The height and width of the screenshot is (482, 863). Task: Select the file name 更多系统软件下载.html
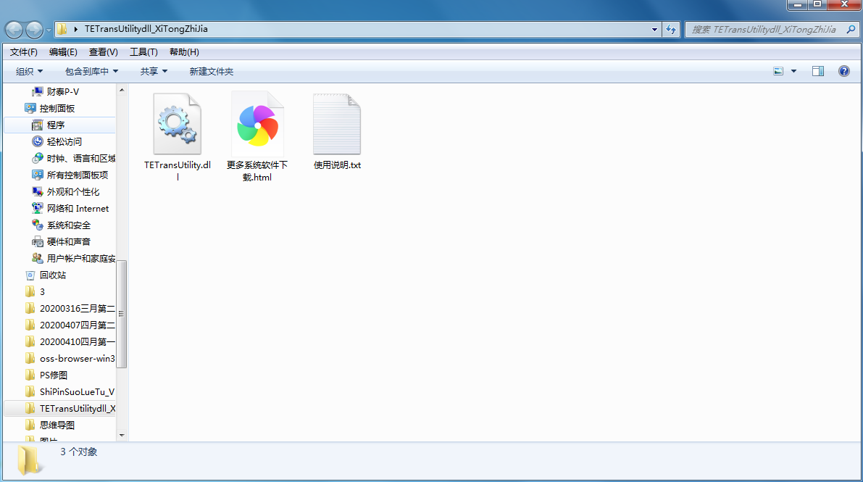(257, 171)
